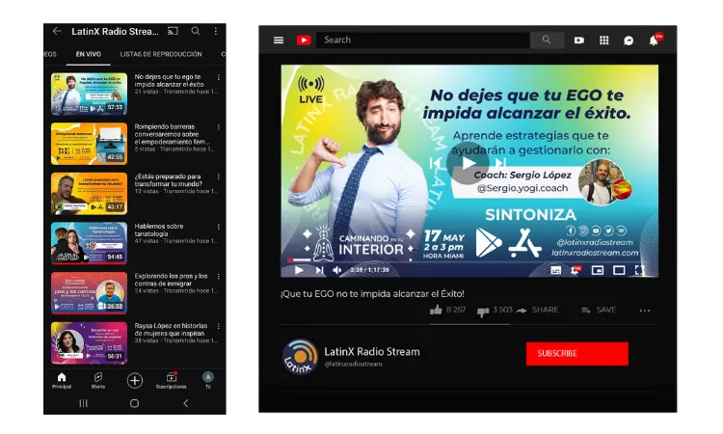Open options menu for 'Explorando los pros' row
The height and width of the screenshot is (434, 723).
219,277
